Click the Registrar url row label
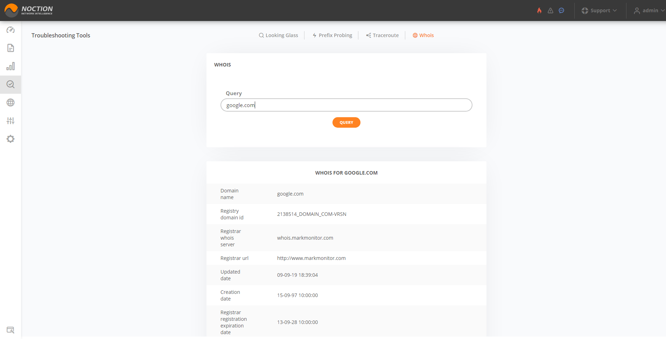The width and height of the screenshot is (666, 339). (234, 258)
